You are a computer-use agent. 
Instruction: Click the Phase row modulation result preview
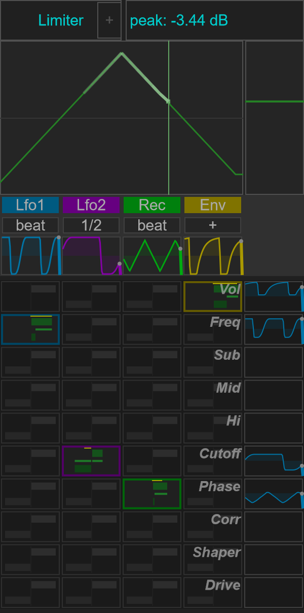[274, 494]
